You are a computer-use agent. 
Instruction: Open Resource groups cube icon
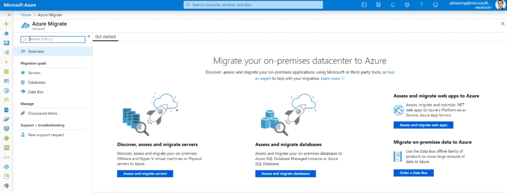6,81
